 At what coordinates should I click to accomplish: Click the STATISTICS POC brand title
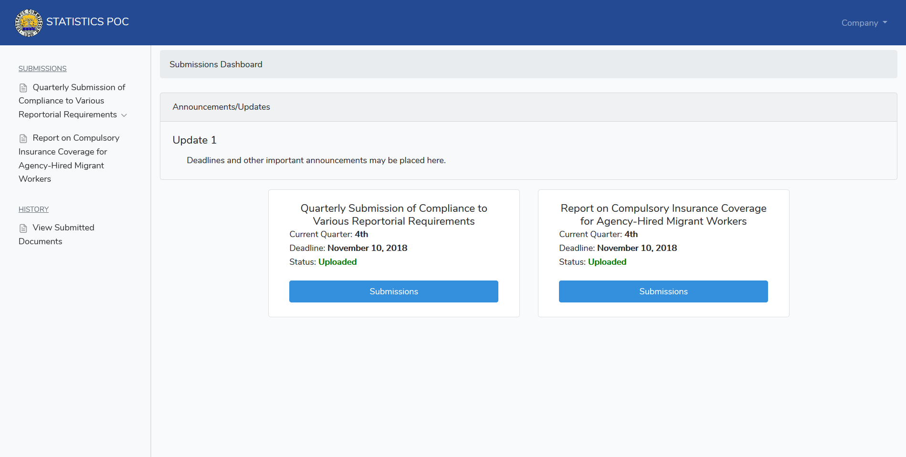[x=87, y=22]
